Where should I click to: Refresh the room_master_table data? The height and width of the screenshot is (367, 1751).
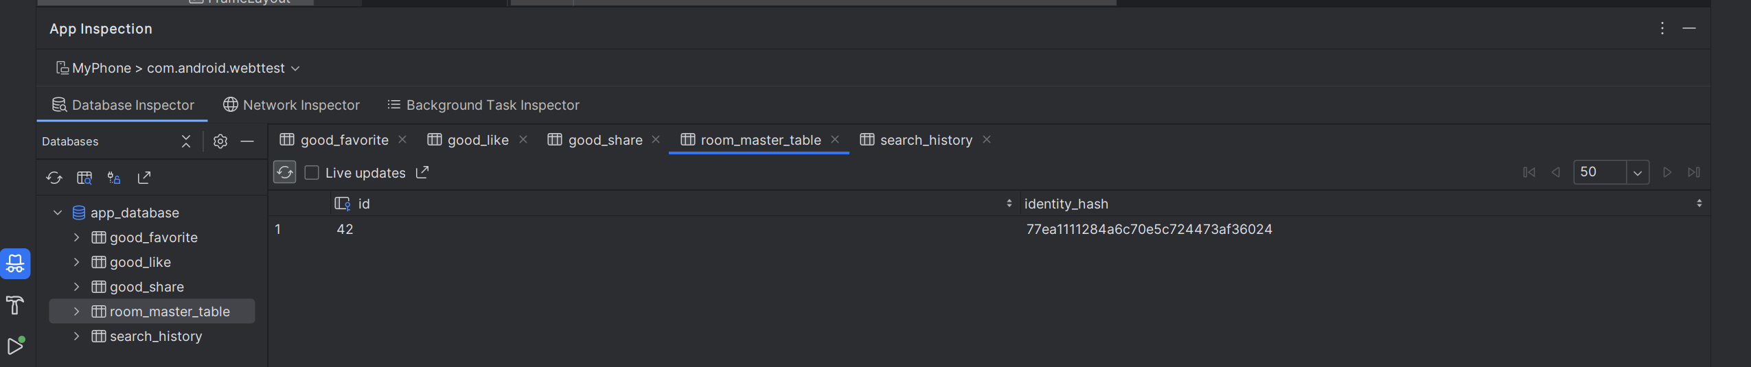pos(284,172)
